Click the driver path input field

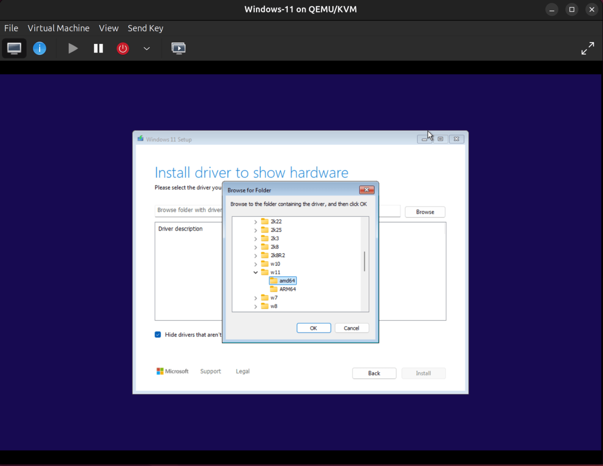click(188, 210)
